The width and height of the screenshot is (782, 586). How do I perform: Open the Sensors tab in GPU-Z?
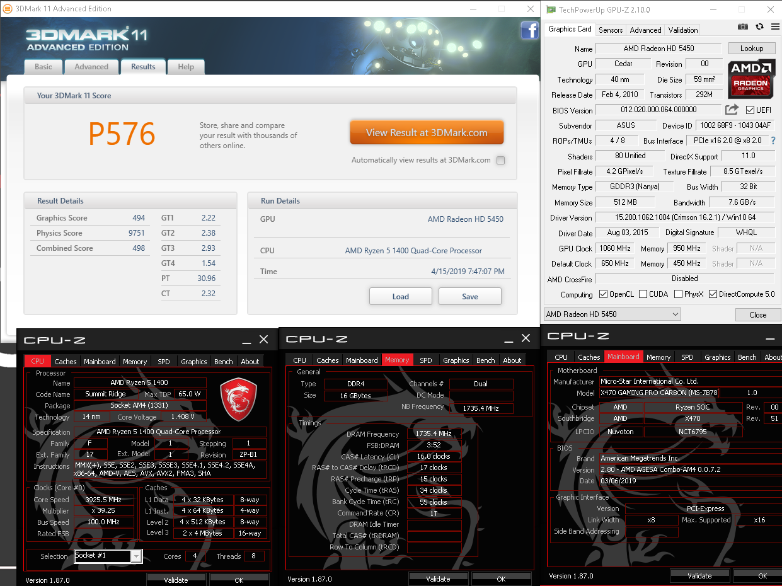coord(611,30)
